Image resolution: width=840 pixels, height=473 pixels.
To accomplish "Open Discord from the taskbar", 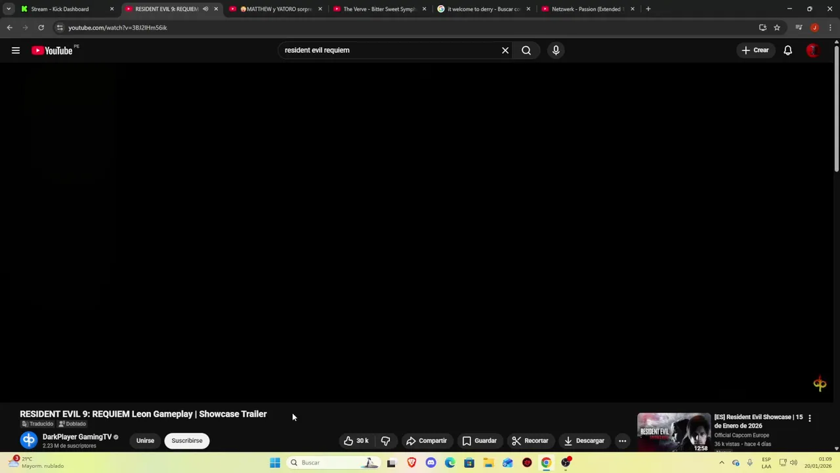I will coord(430,462).
